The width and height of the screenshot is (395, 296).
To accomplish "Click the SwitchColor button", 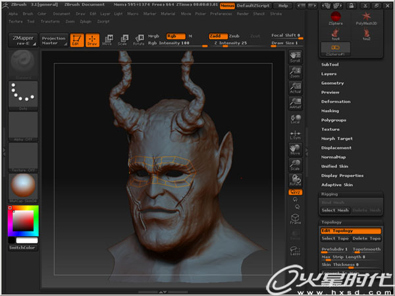I will [22, 248].
